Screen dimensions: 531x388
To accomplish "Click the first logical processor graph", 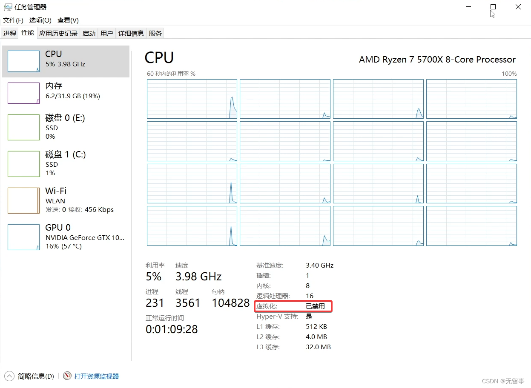I will [x=192, y=99].
